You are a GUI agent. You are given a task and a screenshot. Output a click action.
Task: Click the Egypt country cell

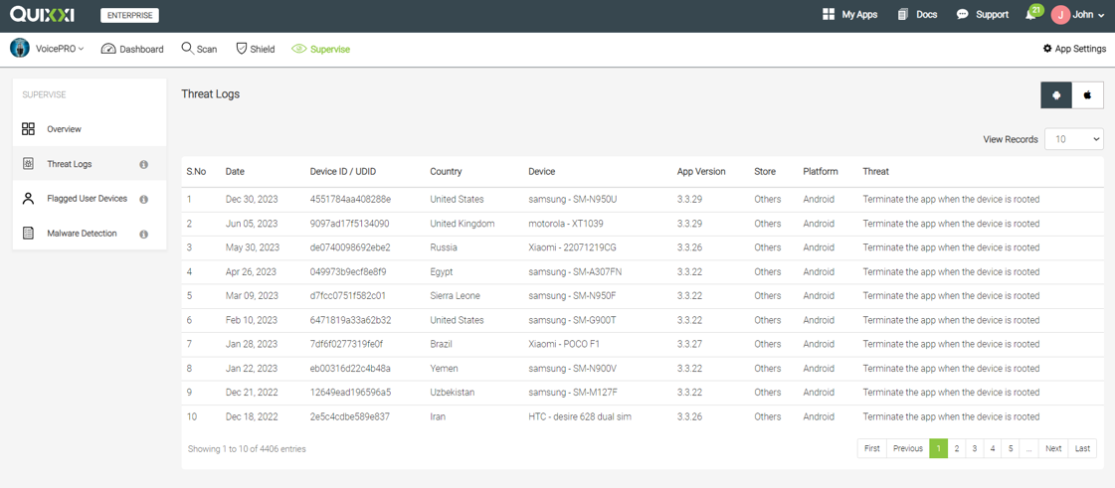click(x=442, y=272)
